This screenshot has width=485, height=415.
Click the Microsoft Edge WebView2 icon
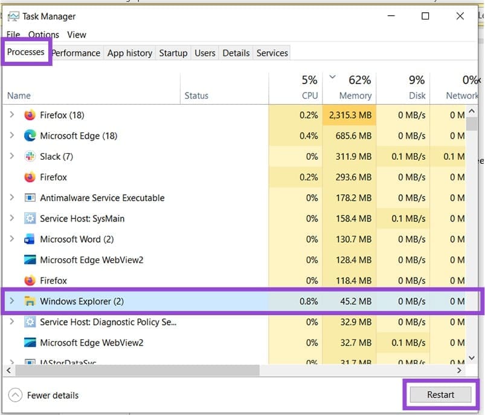coord(30,260)
